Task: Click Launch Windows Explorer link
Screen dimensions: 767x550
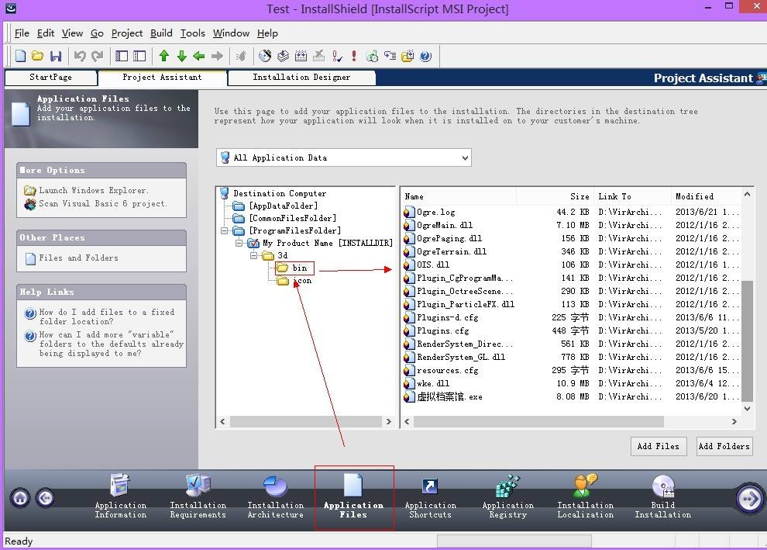Action: click(94, 190)
